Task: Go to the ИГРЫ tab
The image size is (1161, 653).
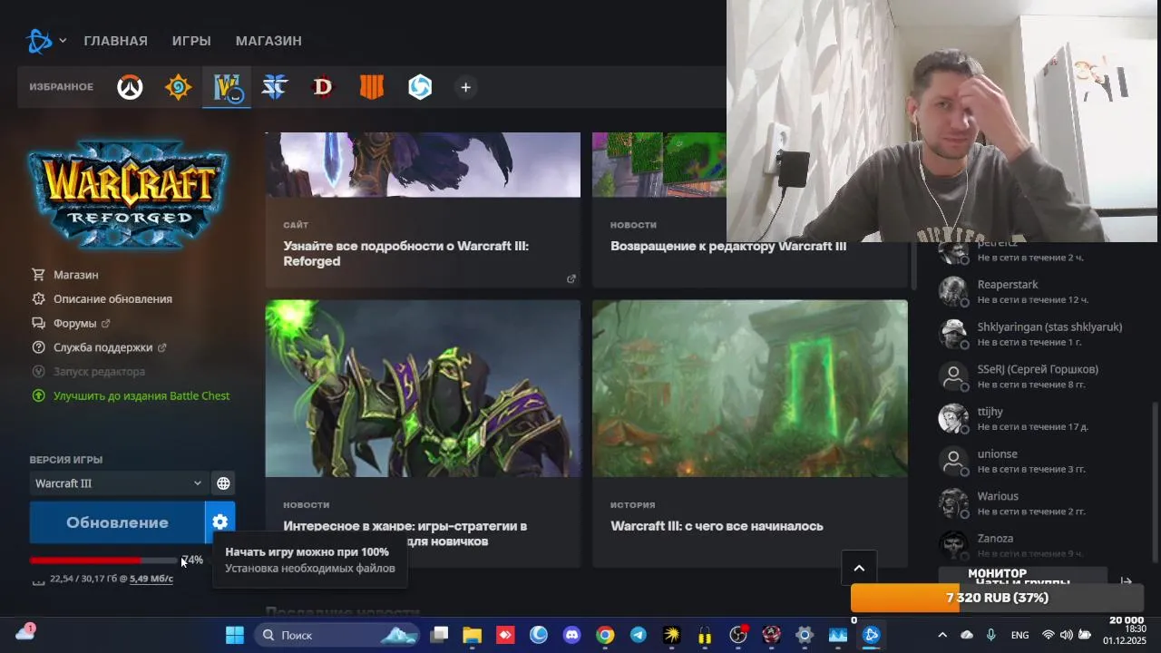Action: coord(191,41)
